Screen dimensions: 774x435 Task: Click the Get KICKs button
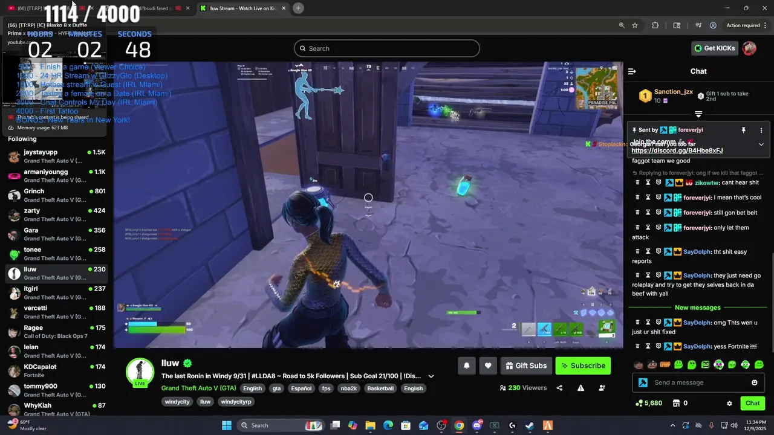point(715,48)
